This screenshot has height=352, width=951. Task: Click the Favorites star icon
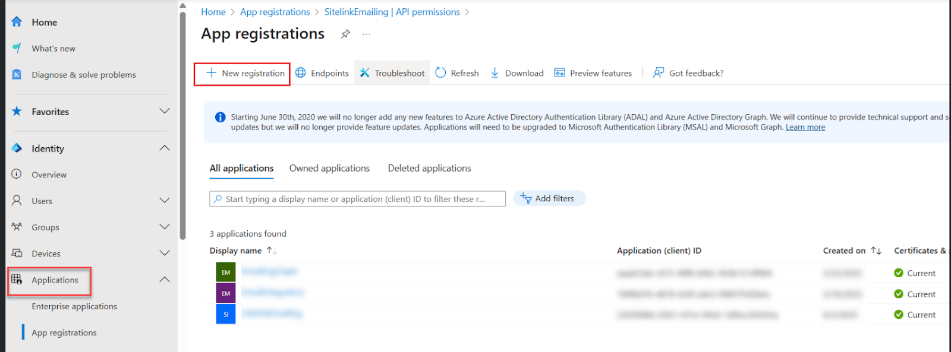click(x=17, y=111)
